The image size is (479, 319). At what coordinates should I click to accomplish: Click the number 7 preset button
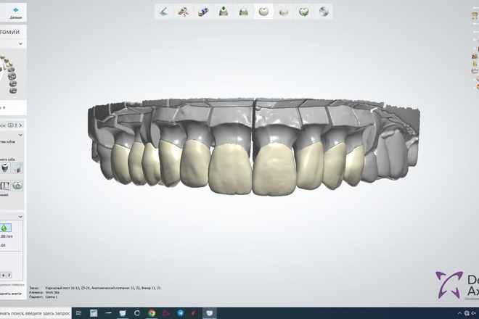click(x=9, y=275)
